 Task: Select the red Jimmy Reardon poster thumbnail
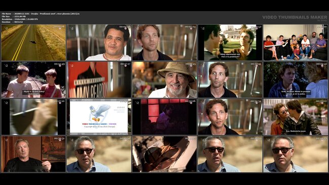click(99, 80)
